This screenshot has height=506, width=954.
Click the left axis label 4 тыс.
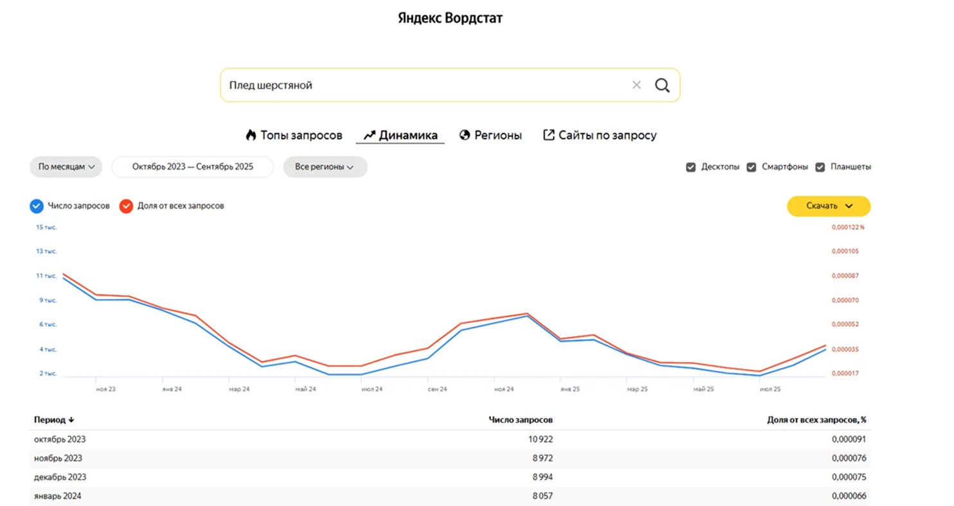point(48,349)
